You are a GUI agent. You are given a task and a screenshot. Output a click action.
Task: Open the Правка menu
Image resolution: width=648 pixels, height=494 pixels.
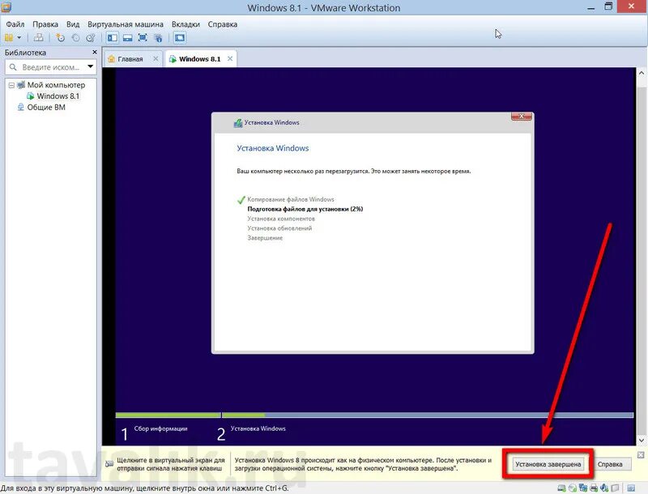[x=45, y=24]
